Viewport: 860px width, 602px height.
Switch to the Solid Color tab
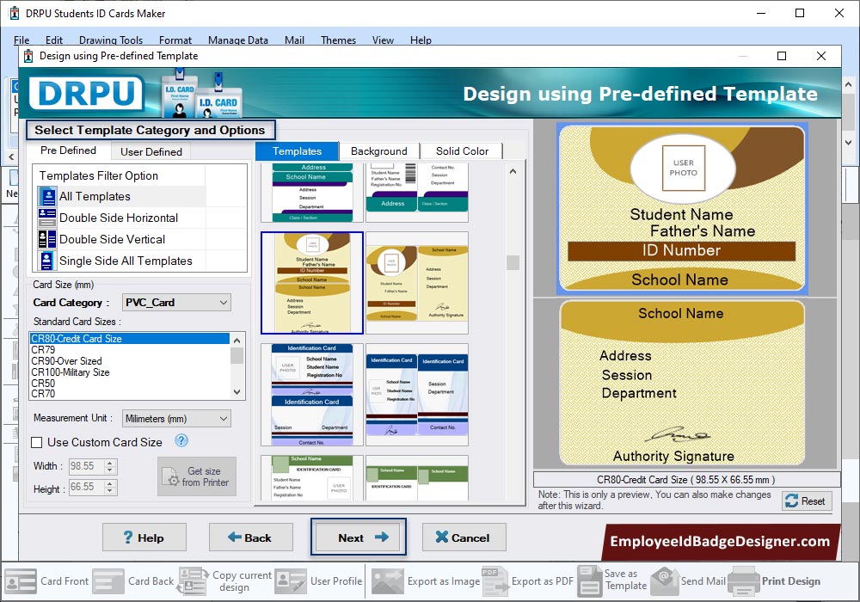pyautogui.click(x=462, y=150)
